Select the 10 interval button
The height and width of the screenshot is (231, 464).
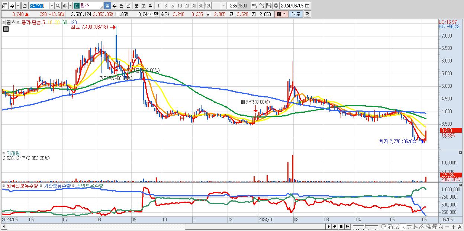click(x=180, y=6)
